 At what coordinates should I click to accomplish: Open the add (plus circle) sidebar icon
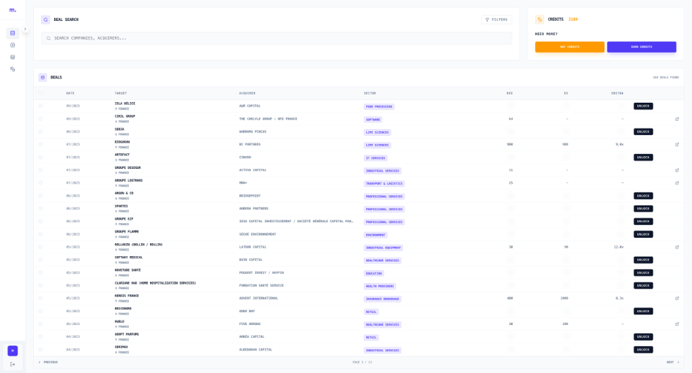(12, 45)
